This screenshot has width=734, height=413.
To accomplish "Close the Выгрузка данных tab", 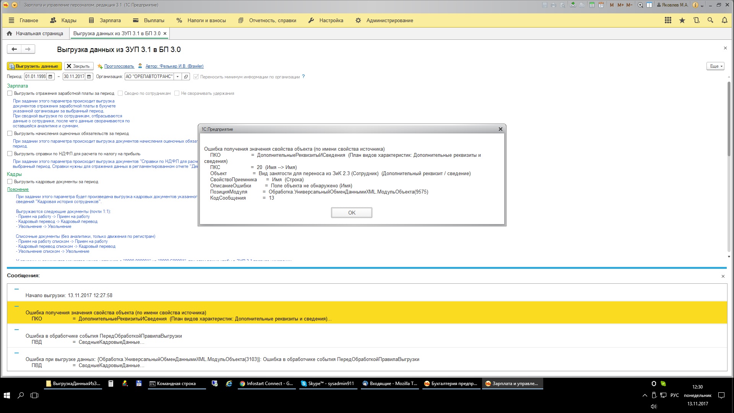I will point(165,34).
